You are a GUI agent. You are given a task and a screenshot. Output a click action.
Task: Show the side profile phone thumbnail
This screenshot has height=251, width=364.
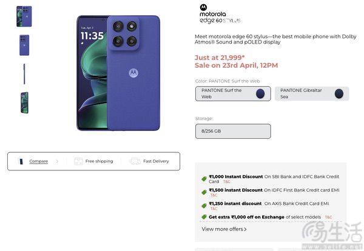pyautogui.click(x=24, y=74)
